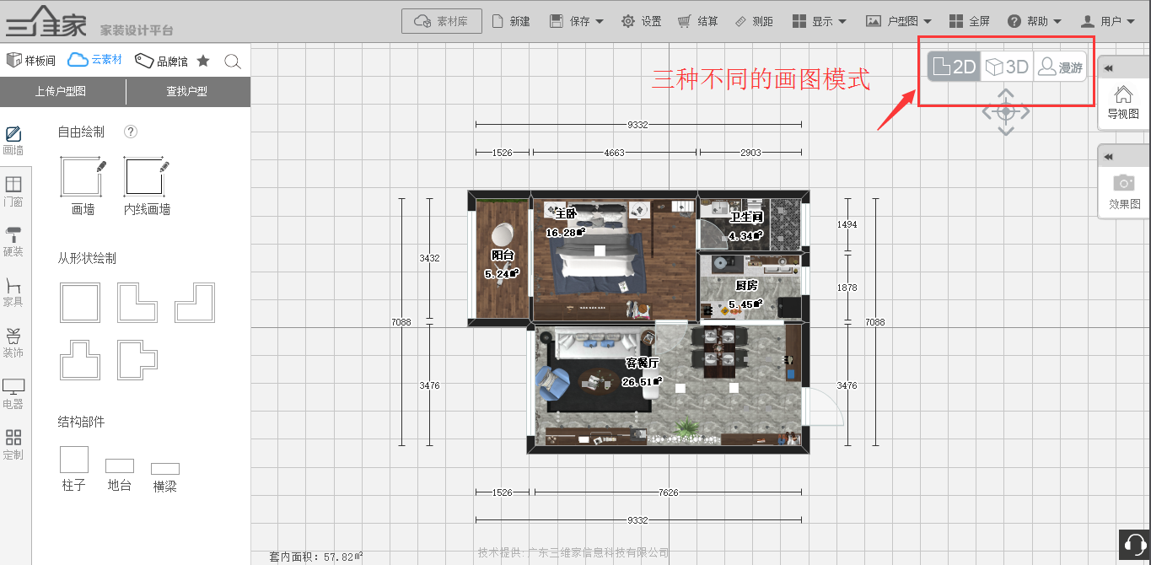Screen dimensions: 1151x565
Task: Click the favorites star icon
Action: pyautogui.click(x=203, y=61)
